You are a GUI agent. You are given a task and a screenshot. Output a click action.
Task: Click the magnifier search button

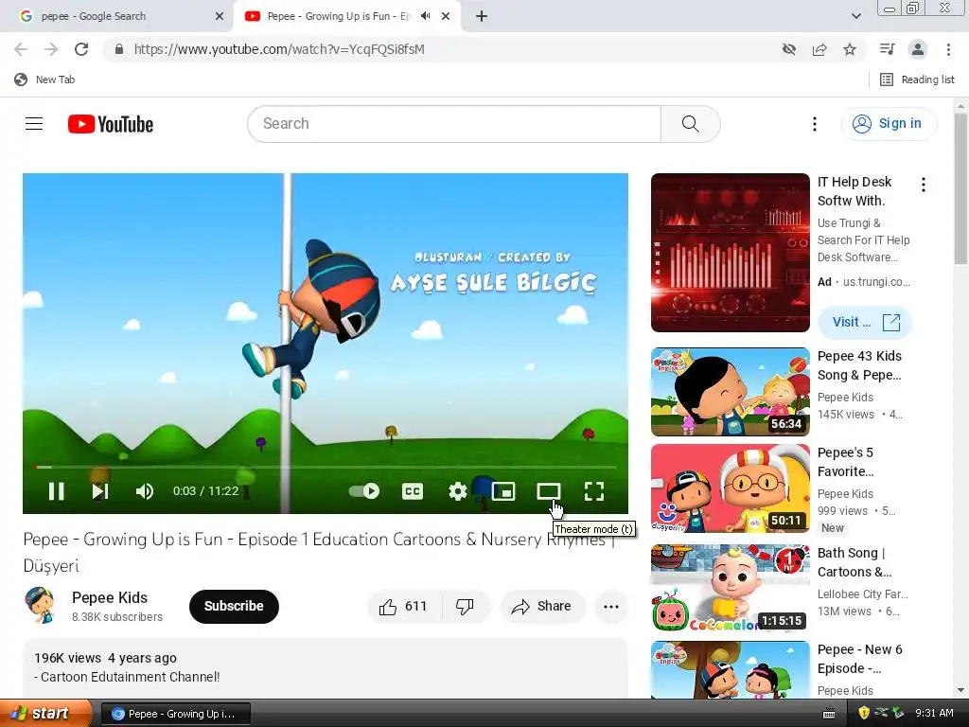click(x=690, y=124)
